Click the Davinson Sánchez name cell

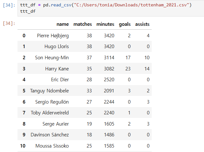click(50, 135)
